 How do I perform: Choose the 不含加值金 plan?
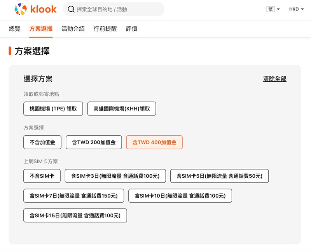(42, 142)
